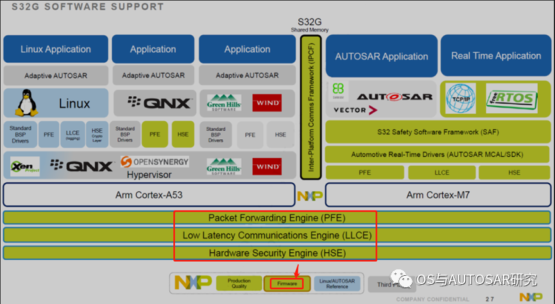555x304 pixels.
Task: Click the Linux/AUTOSAR Reference legend swatch
Action: point(337,283)
